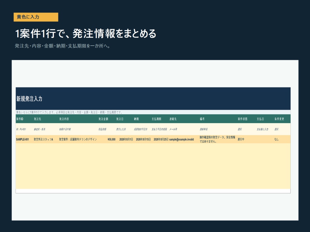The image size is (310, 232).
Task: Click the 黄色に入力 yellow label
Action: tap(36, 17)
